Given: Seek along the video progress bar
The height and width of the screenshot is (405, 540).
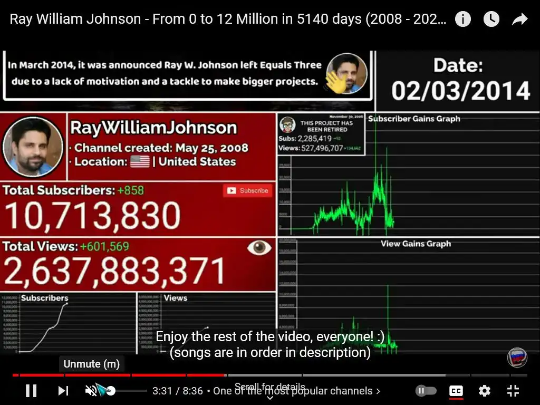Looking at the screenshot, I should pyautogui.click(x=269, y=375).
